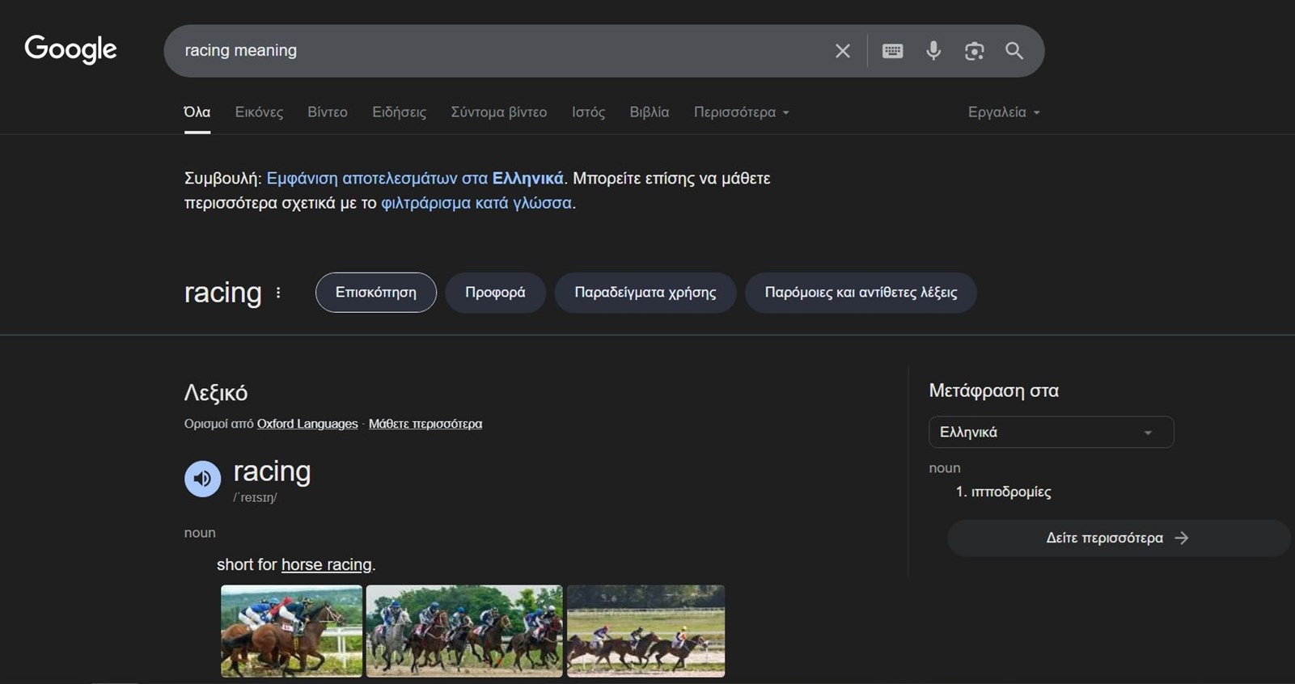The image size is (1295, 684).
Task: Click the Λεξικό heading
Action: 216,393
